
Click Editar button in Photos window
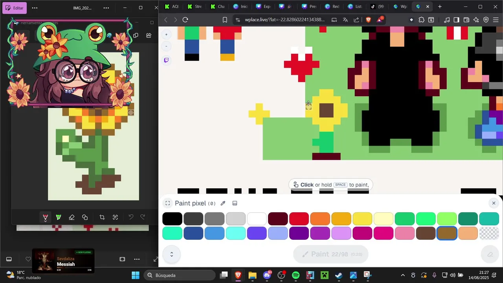coord(14,8)
